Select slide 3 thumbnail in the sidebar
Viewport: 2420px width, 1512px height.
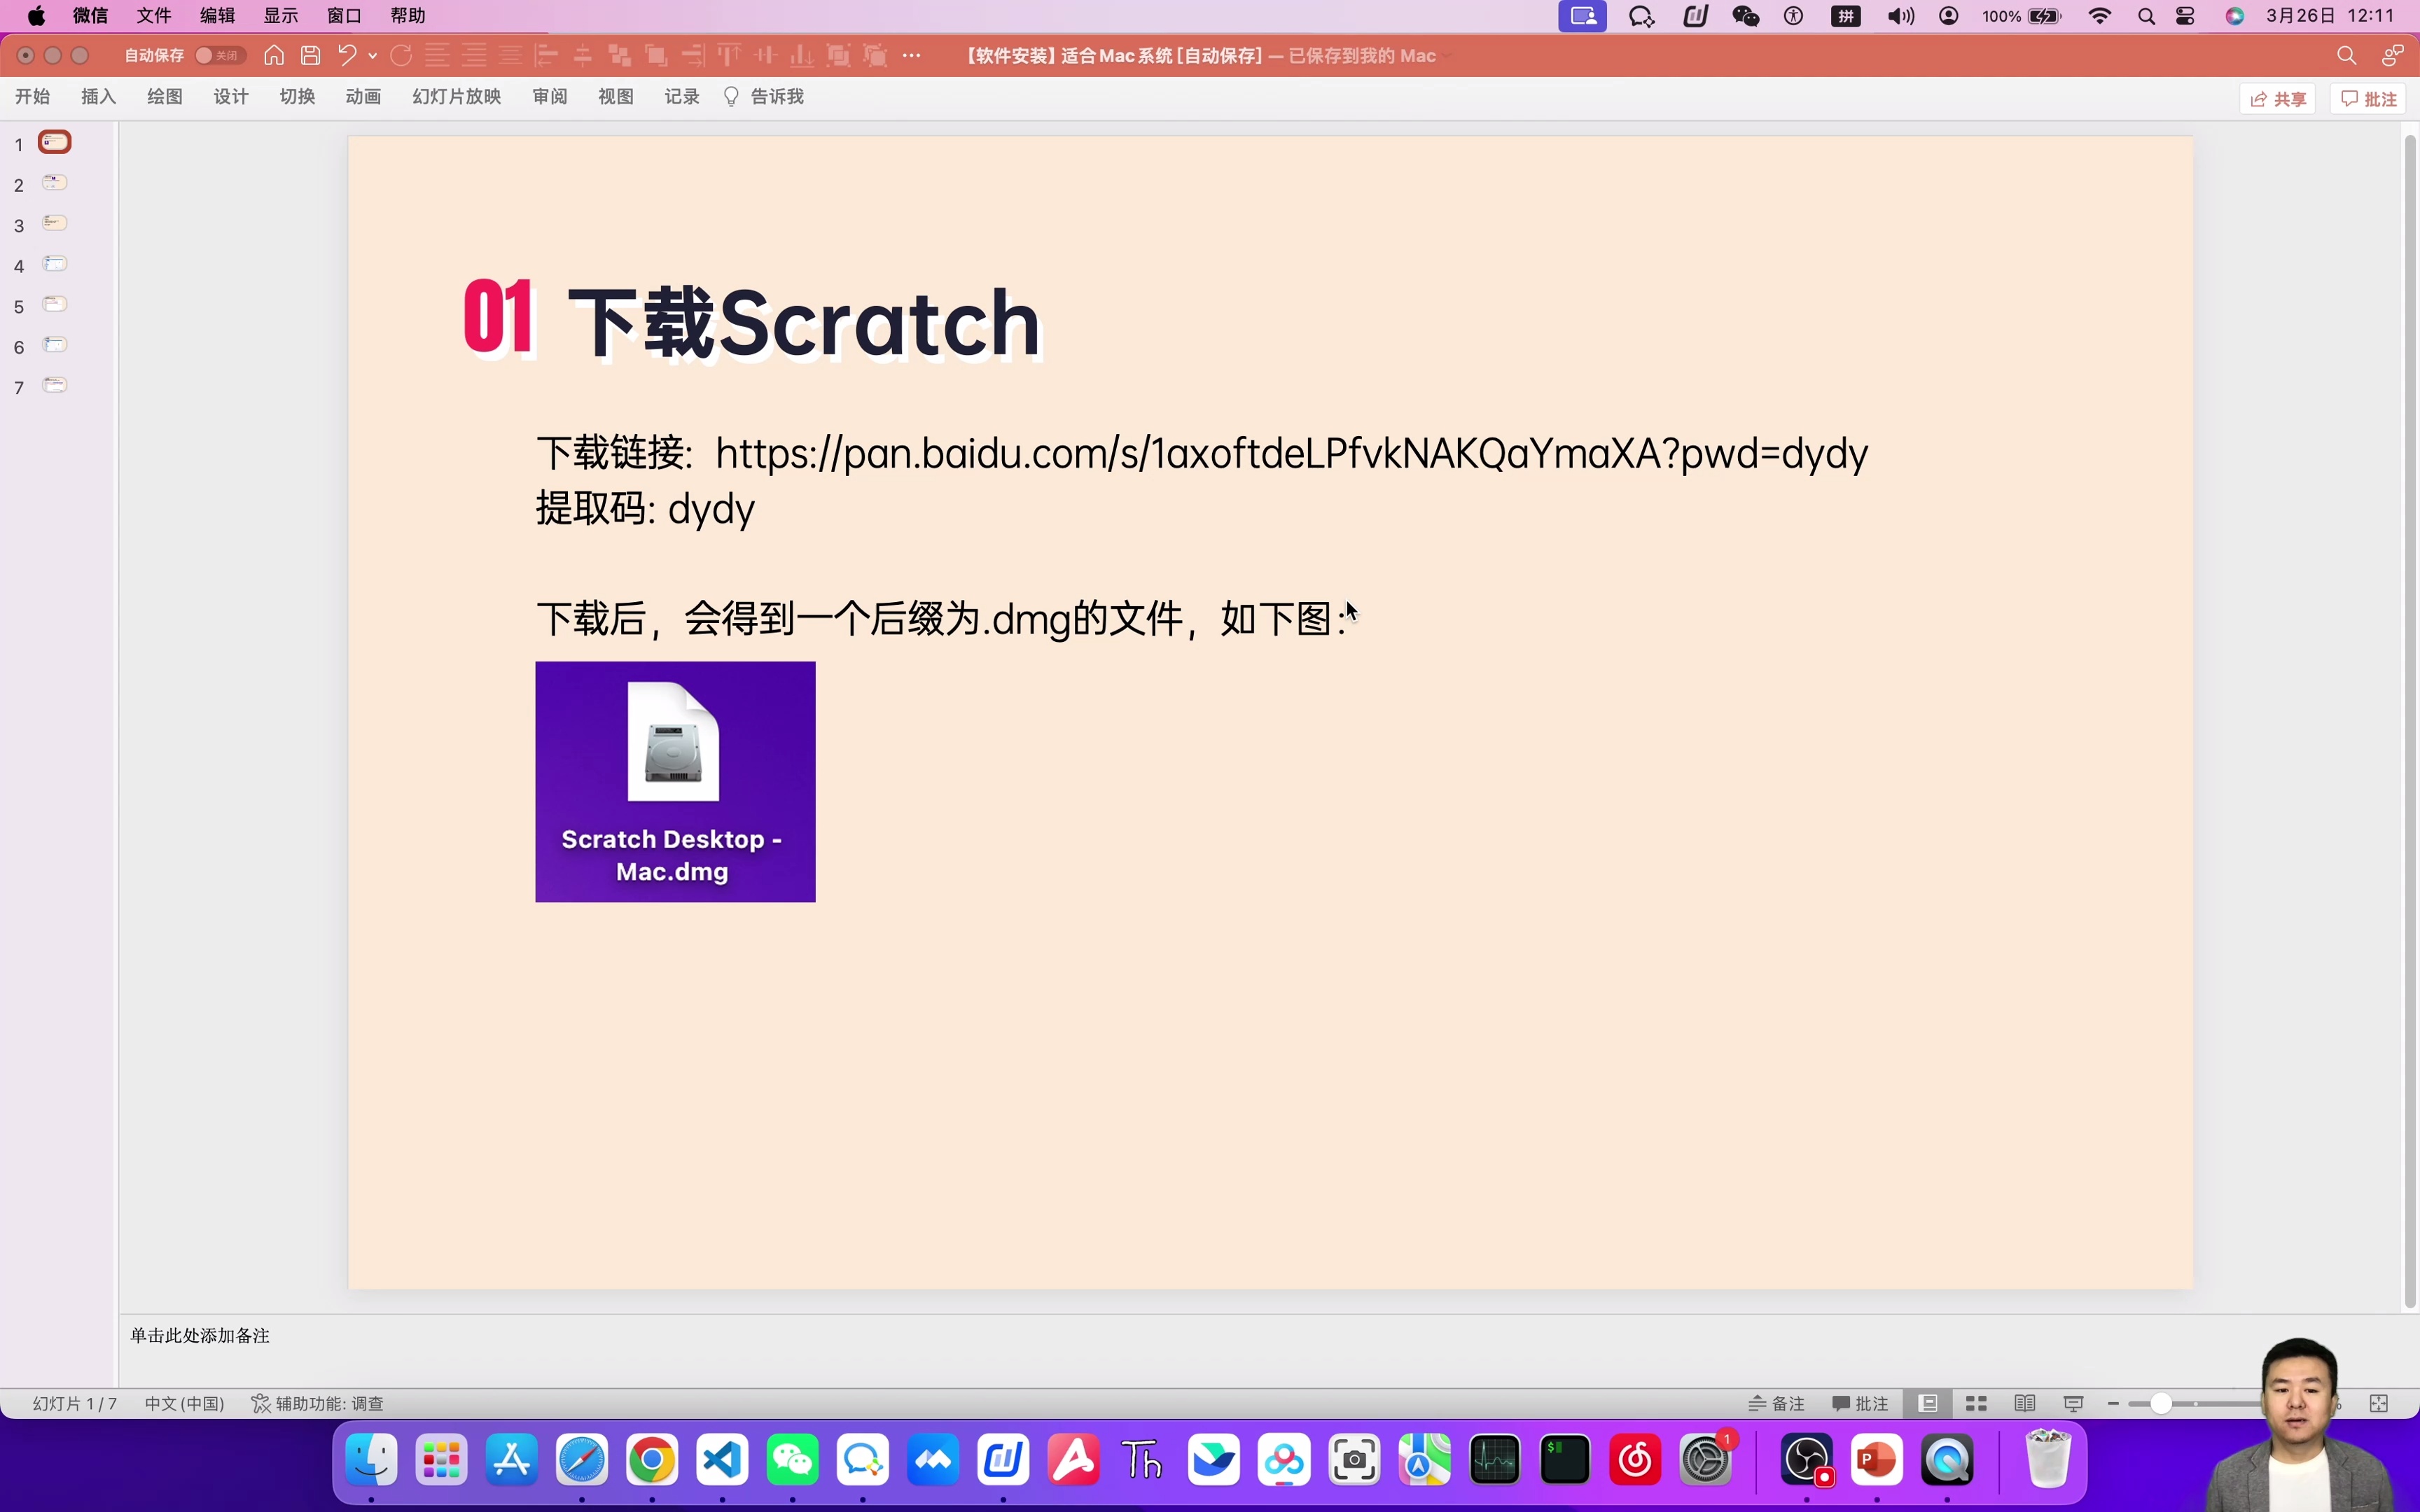55,223
